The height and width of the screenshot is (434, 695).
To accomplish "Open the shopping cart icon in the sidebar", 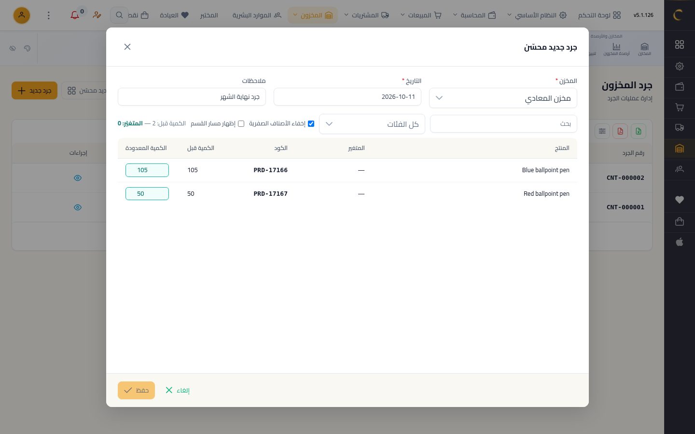I will pos(680,107).
